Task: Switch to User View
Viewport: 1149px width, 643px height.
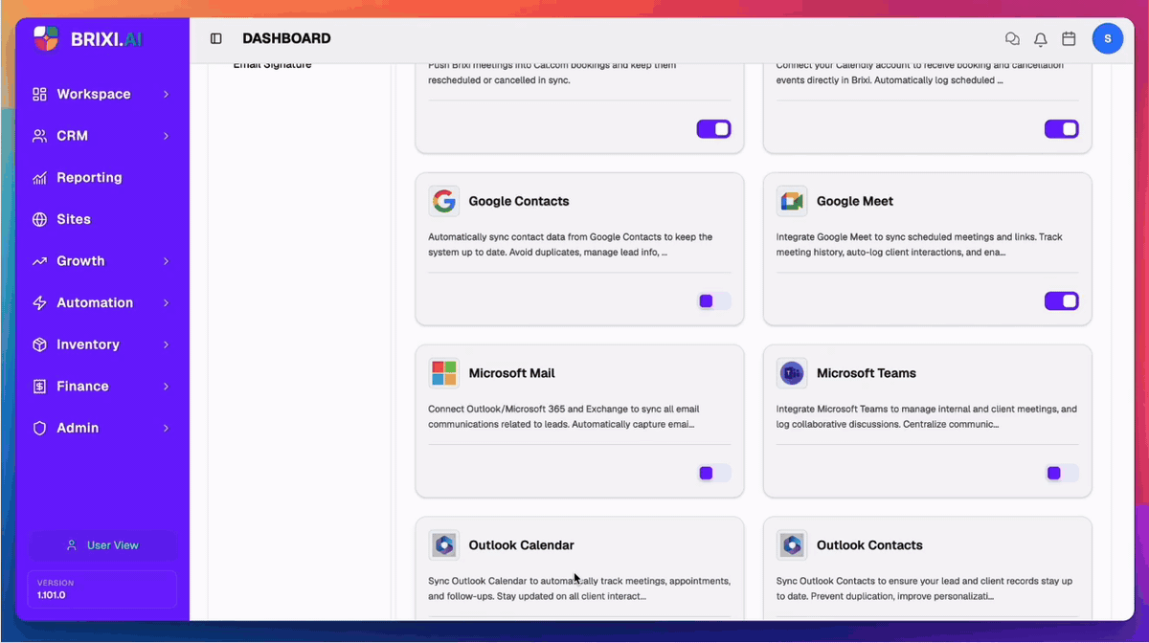Action: pos(101,545)
